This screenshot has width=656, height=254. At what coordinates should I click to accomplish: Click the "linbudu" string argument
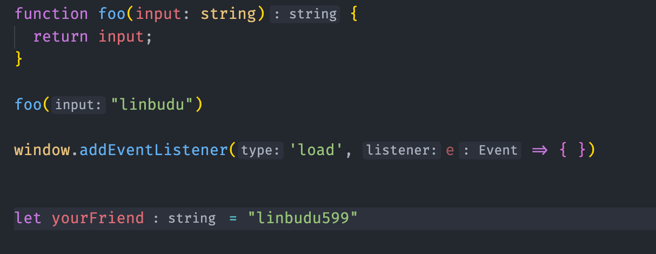153,104
